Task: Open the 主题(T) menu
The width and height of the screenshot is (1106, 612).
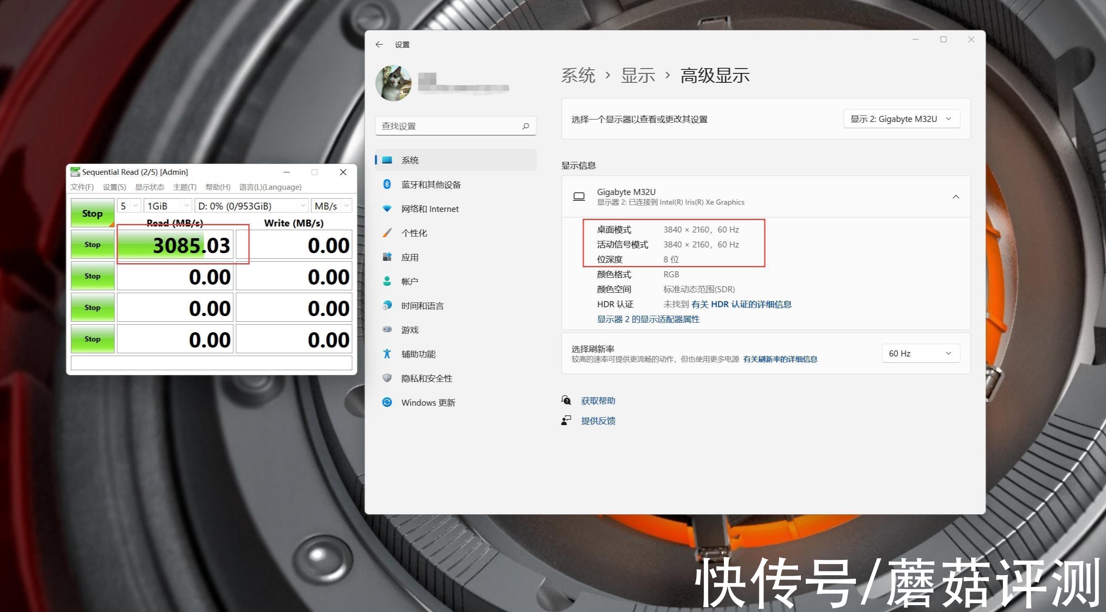Action: click(x=185, y=187)
